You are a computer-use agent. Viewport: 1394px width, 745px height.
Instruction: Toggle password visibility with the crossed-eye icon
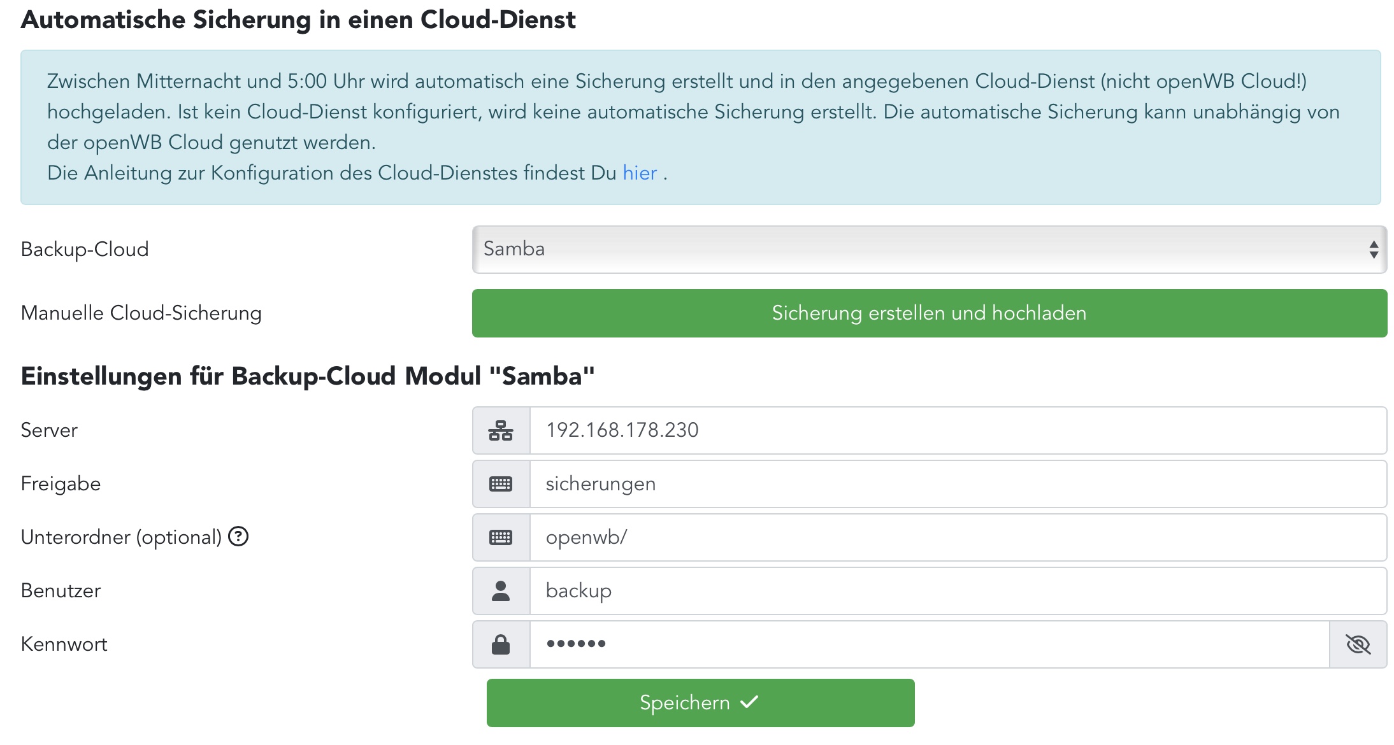tap(1358, 644)
